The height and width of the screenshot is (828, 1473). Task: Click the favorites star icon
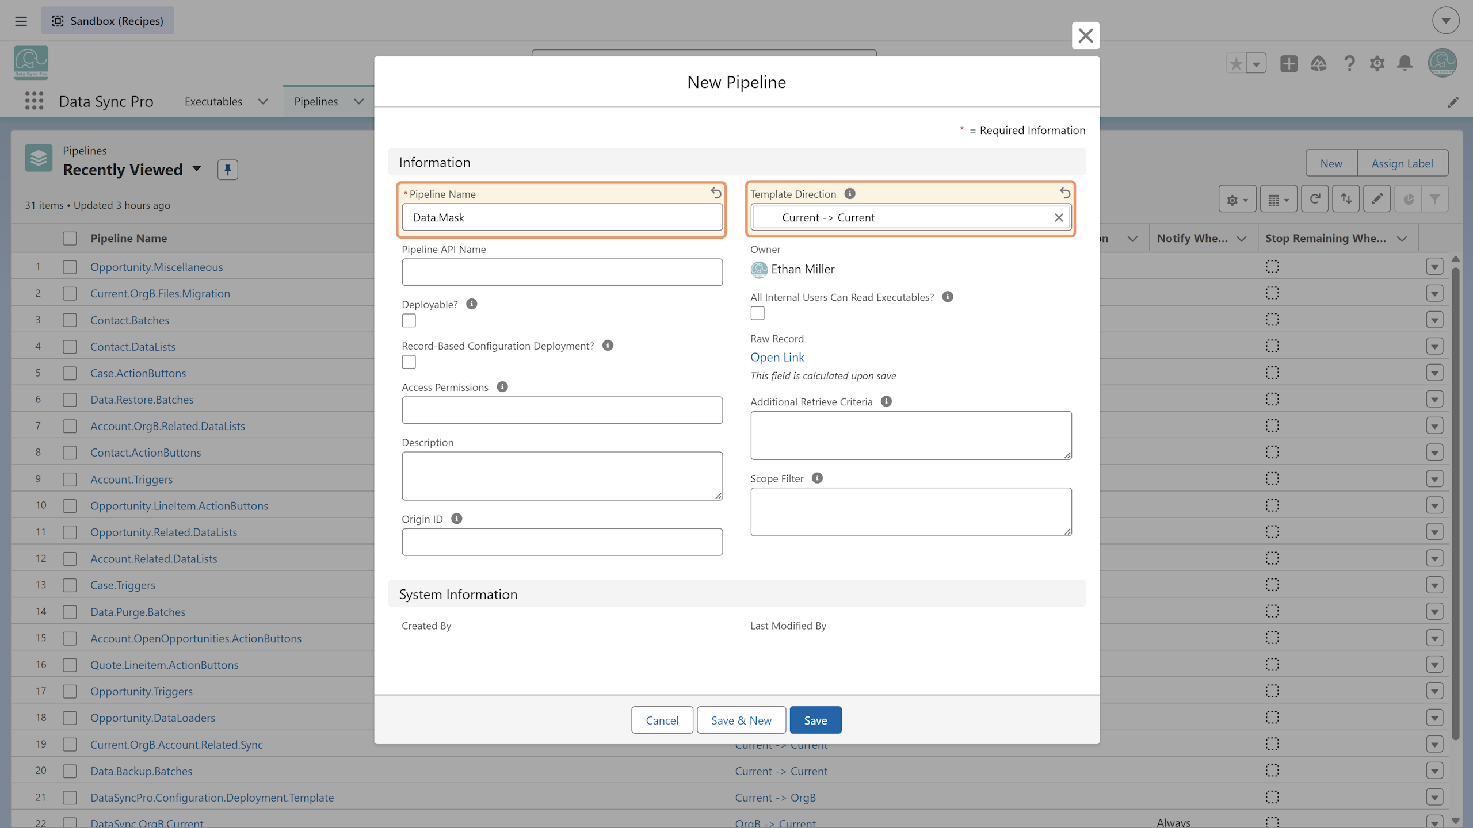1236,63
